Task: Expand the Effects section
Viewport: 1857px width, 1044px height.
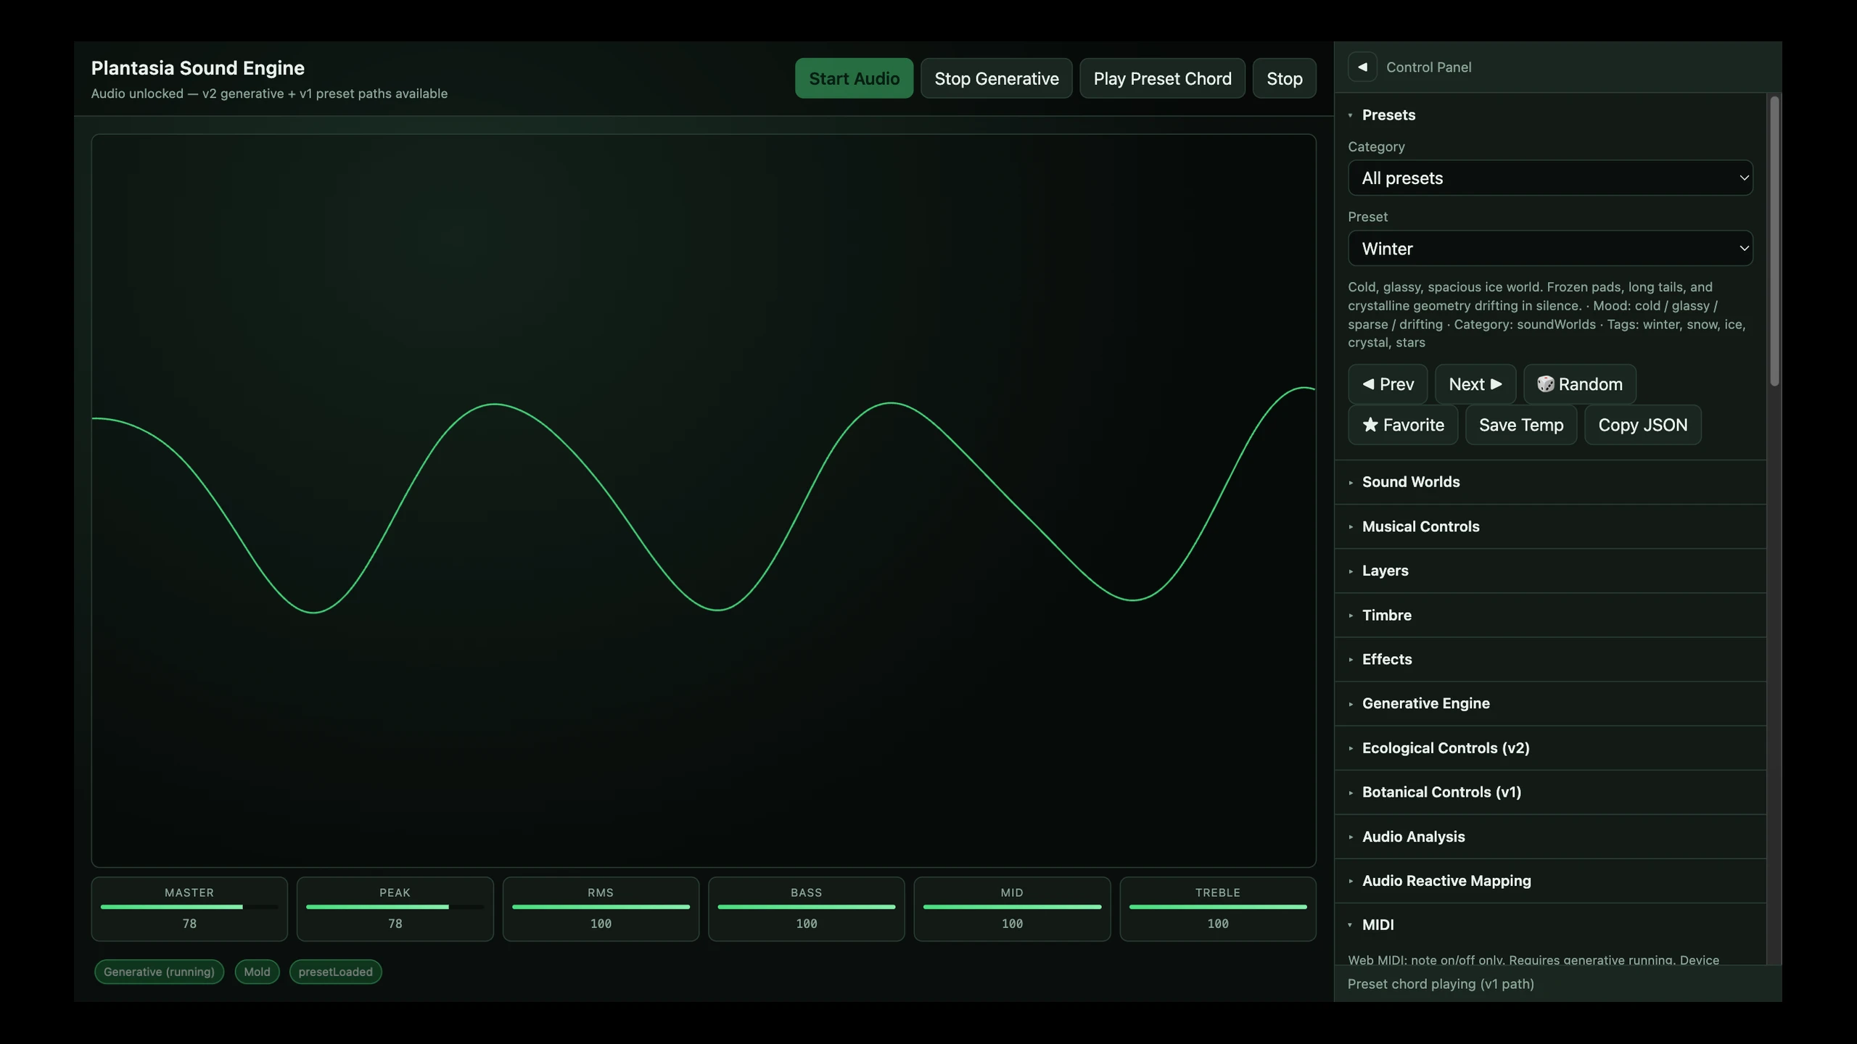Action: pos(1550,659)
